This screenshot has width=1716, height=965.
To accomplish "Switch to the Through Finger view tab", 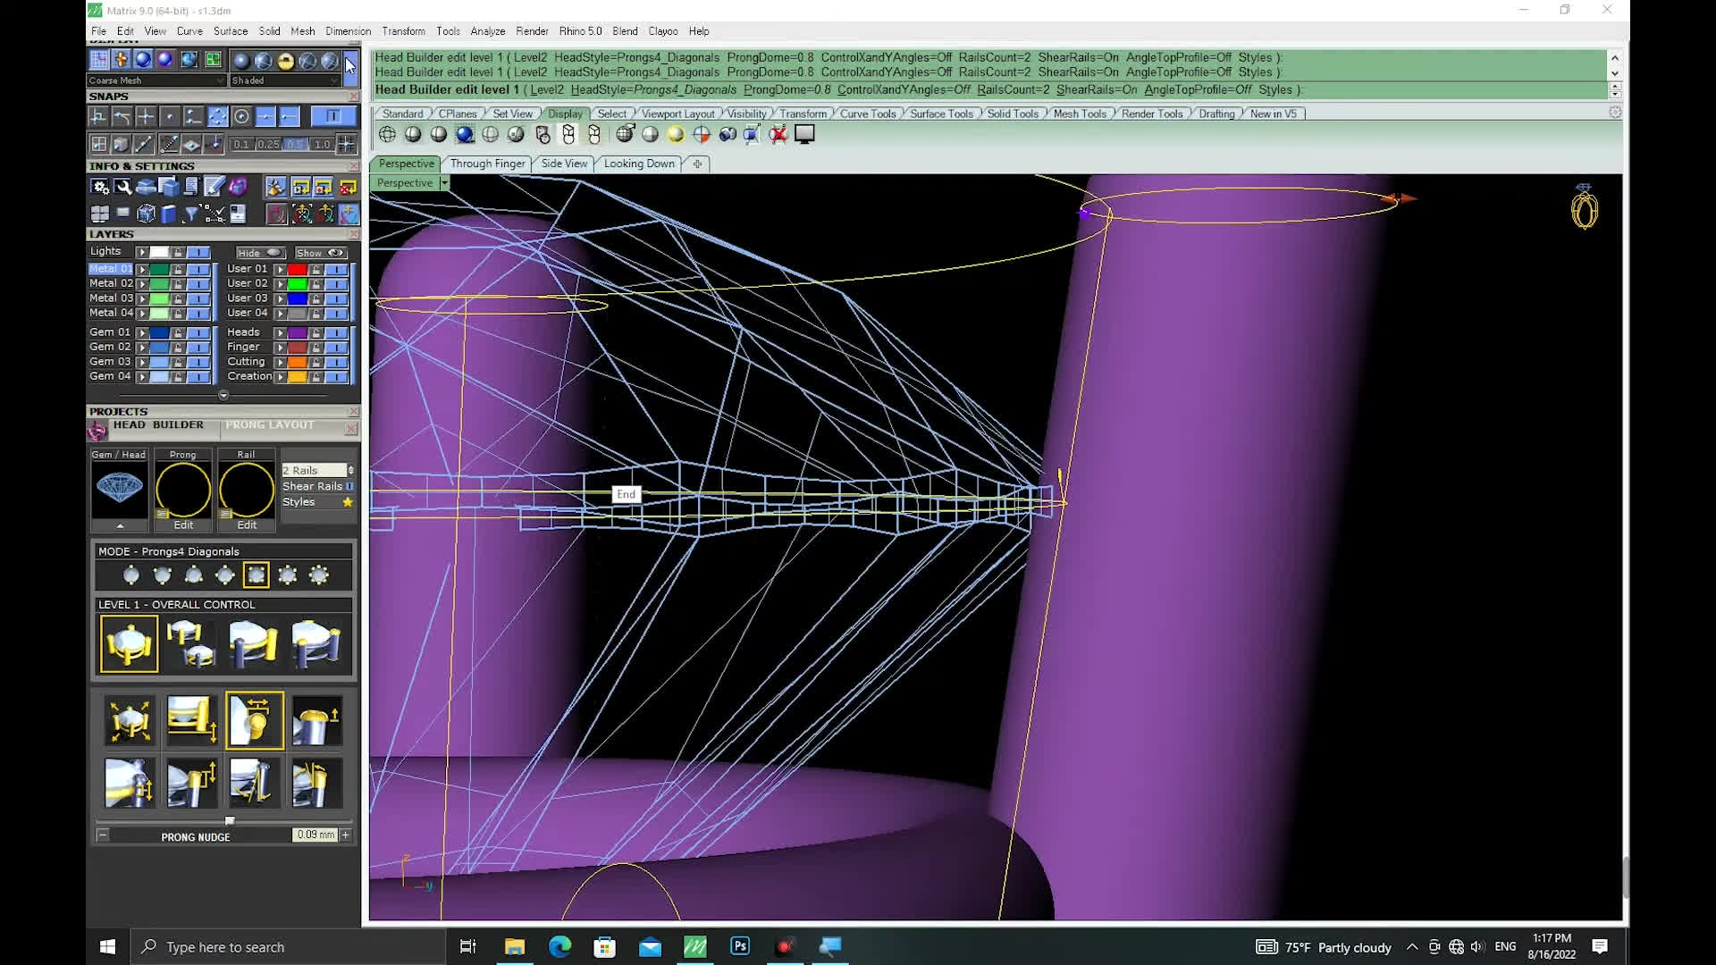I will 487,164.
